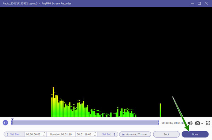Mute audio using the speaker icon
The width and height of the screenshot is (212, 140).
pos(190,123)
